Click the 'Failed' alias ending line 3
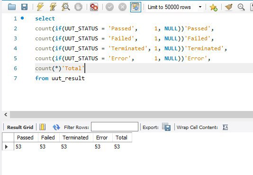 (x=198, y=38)
